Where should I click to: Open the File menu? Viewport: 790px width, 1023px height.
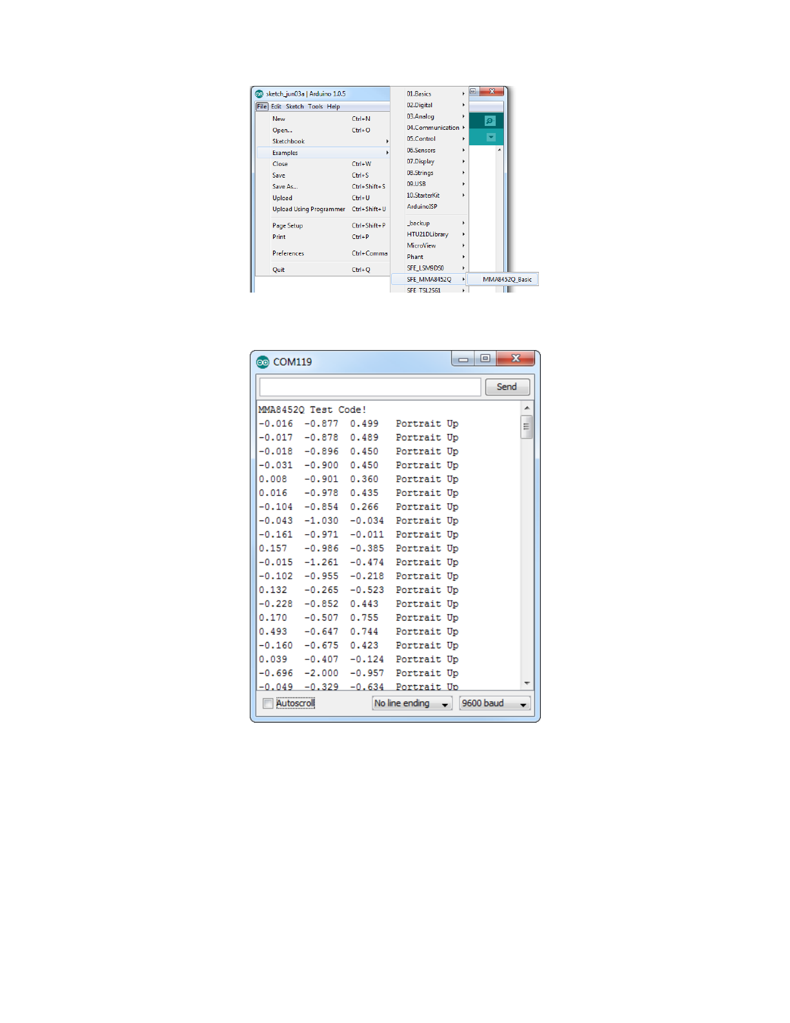[x=261, y=107]
